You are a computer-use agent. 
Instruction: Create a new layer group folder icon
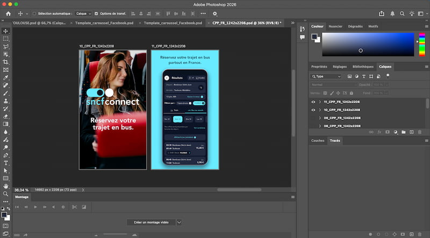point(404,132)
